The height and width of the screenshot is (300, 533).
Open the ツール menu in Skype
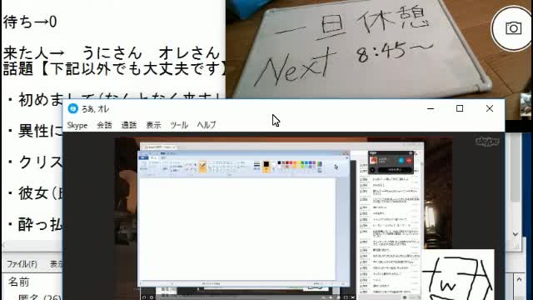pos(179,125)
